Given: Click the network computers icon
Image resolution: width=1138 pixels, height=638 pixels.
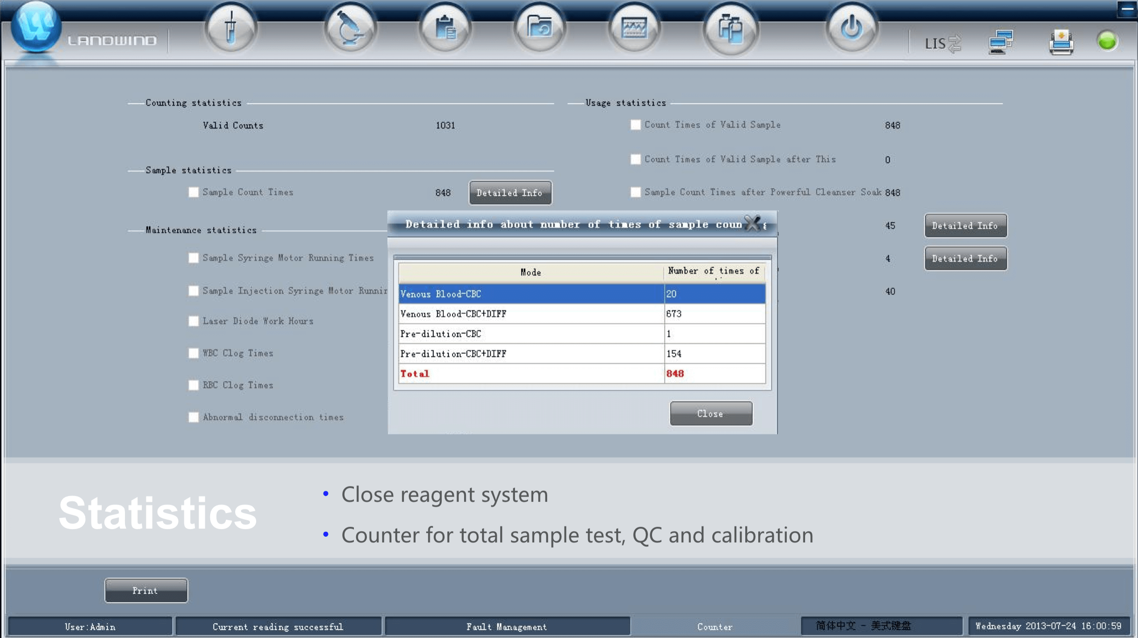Looking at the screenshot, I should 1001,42.
